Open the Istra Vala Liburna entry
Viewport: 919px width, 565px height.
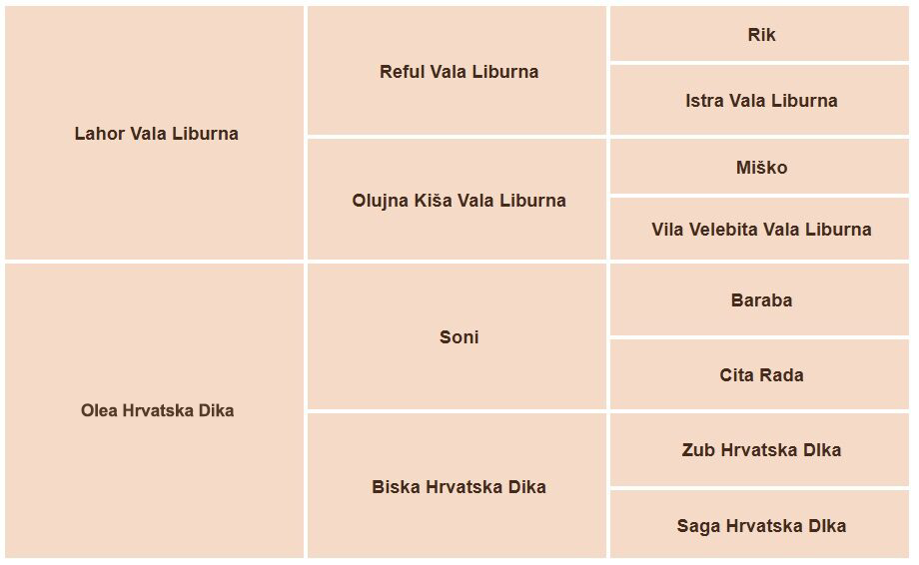(x=761, y=101)
